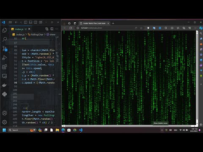203x152 pixels.
Task: Toggle VS Code bottom panel
Action: [x=30, y=22]
